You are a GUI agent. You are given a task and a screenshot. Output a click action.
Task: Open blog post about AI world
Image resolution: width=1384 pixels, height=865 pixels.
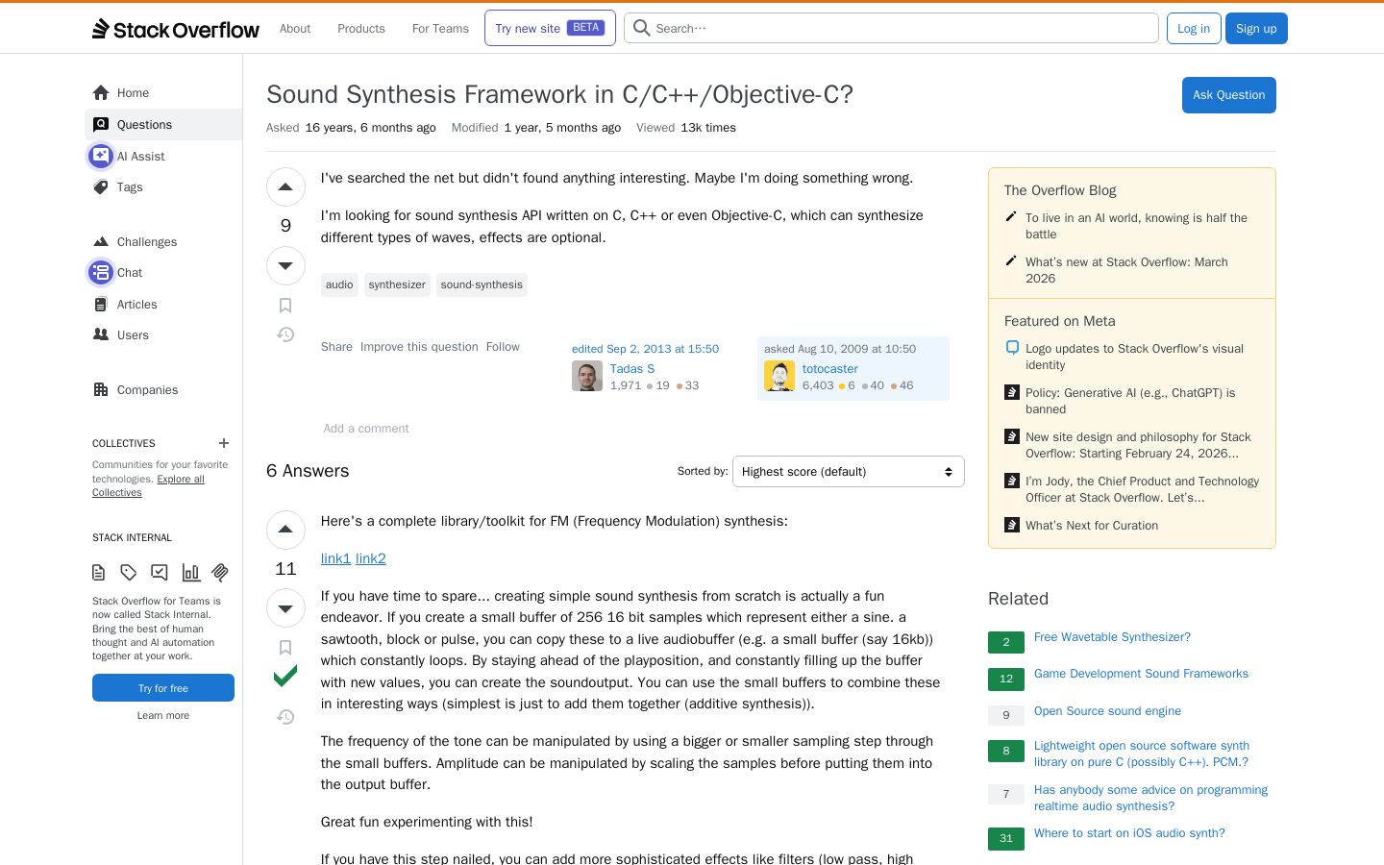click(1136, 226)
